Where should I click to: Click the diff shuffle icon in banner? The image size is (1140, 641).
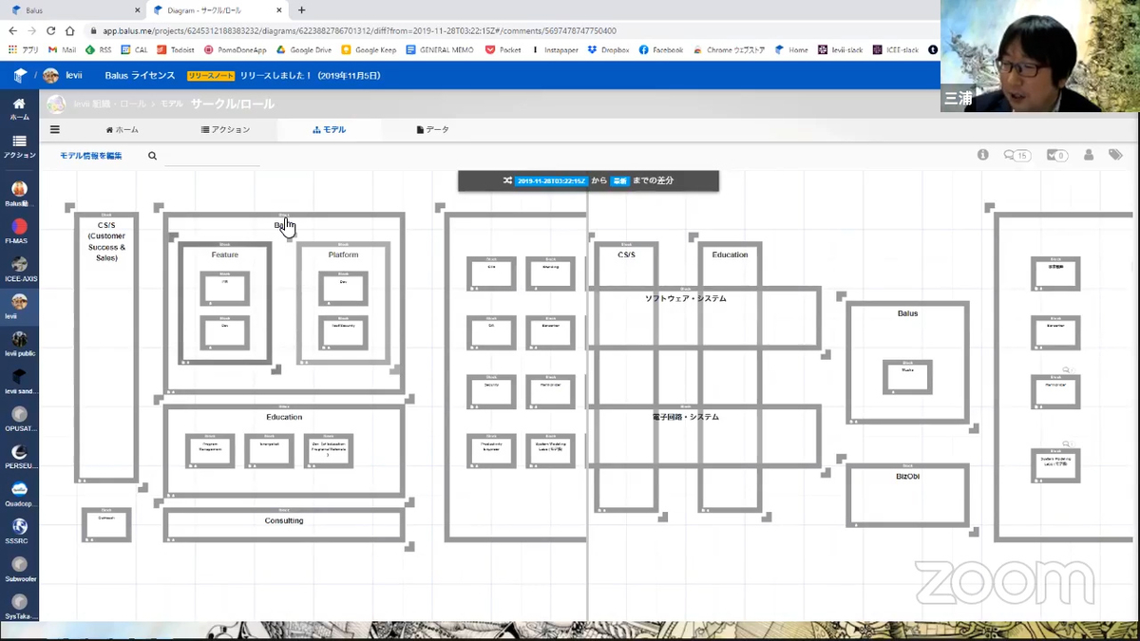tap(507, 180)
